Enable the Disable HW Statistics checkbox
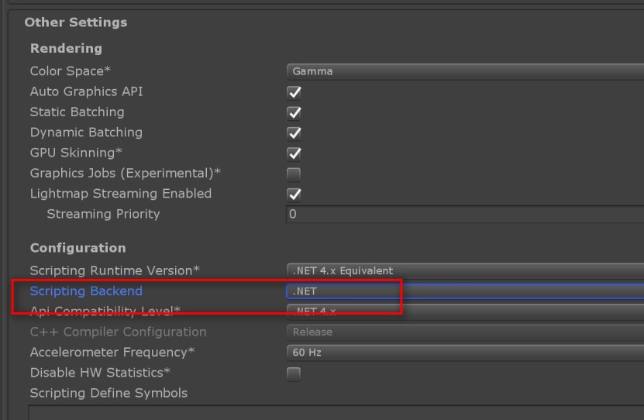The height and width of the screenshot is (420, 644). 294,374
